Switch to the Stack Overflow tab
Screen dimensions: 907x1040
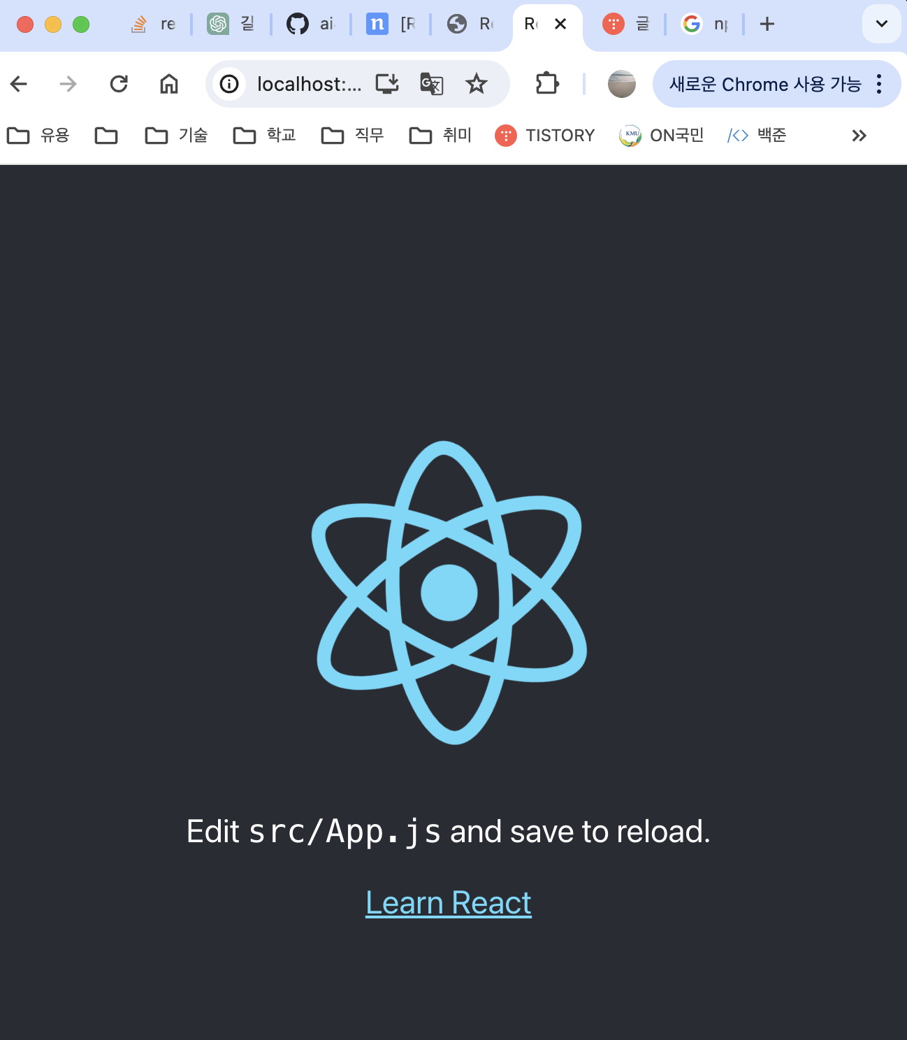tap(154, 24)
